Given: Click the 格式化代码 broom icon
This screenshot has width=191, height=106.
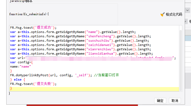Looking at the screenshot, I should point(162,14).
